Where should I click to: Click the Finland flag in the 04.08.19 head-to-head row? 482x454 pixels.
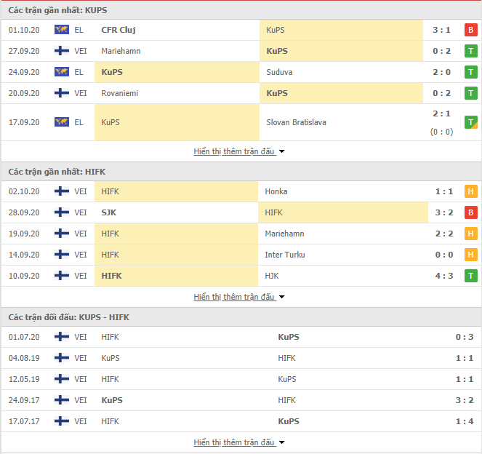(62, 358)
